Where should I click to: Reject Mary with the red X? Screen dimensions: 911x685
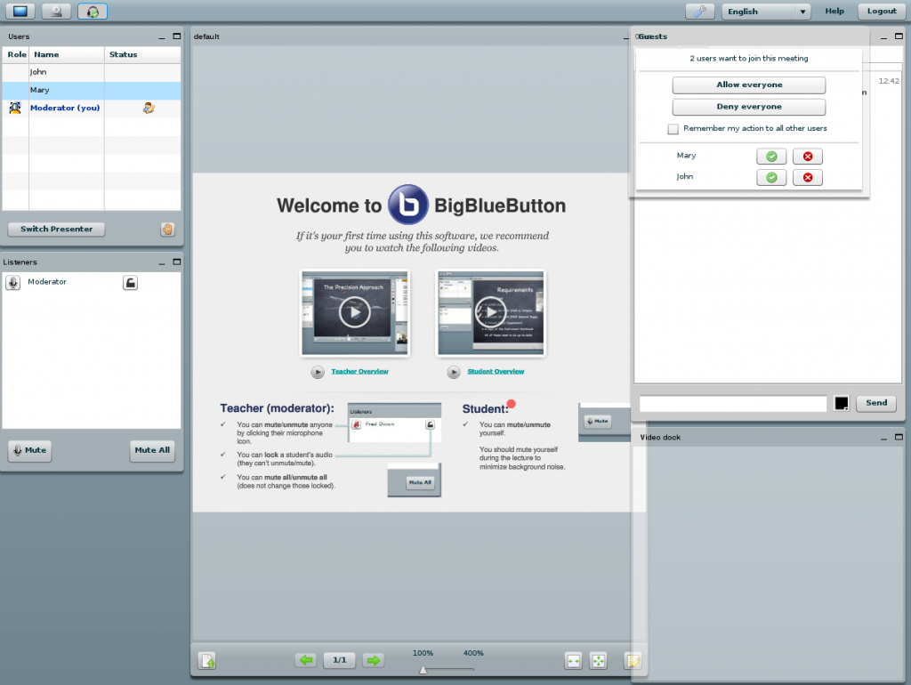pyautogui.click(x=808, y=157)
